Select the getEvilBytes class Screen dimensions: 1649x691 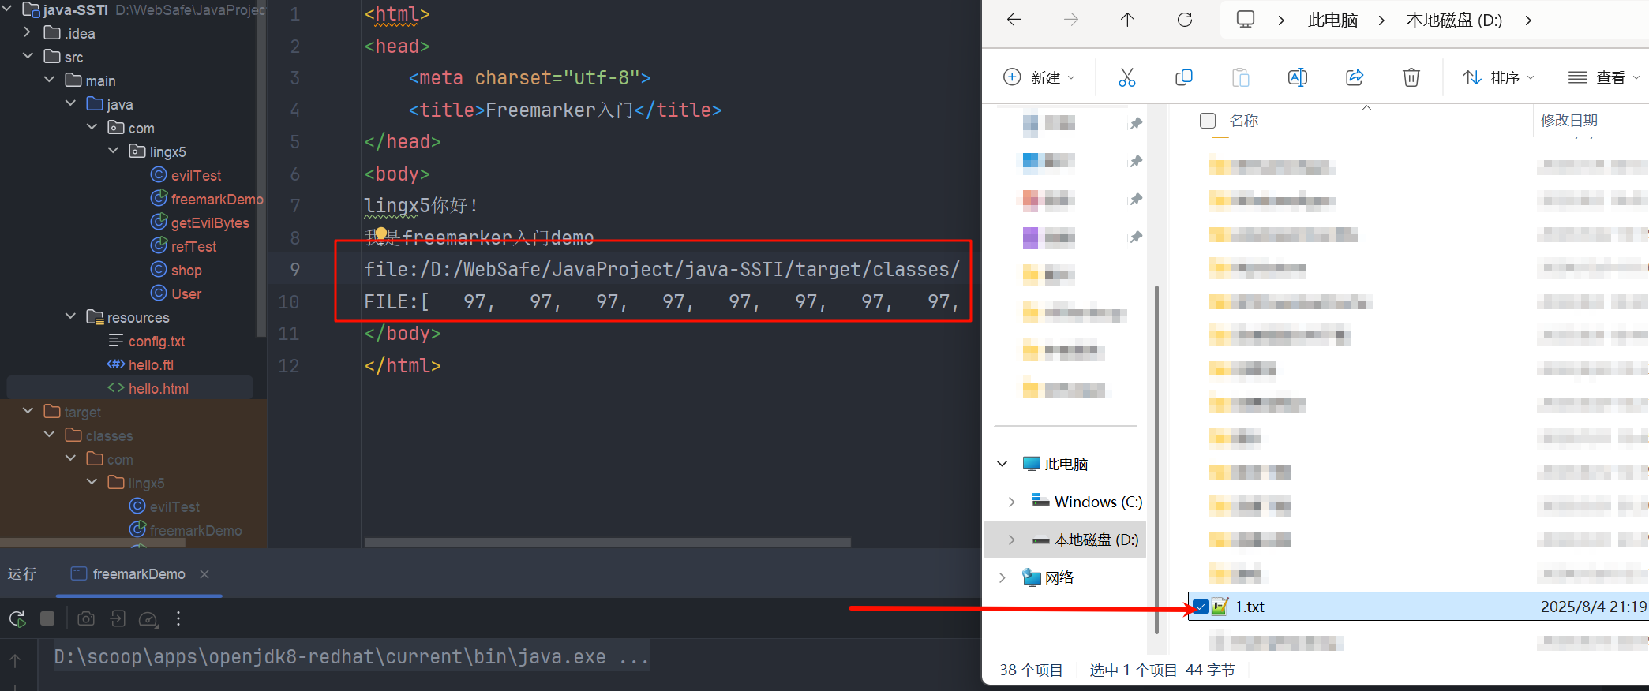210,222
